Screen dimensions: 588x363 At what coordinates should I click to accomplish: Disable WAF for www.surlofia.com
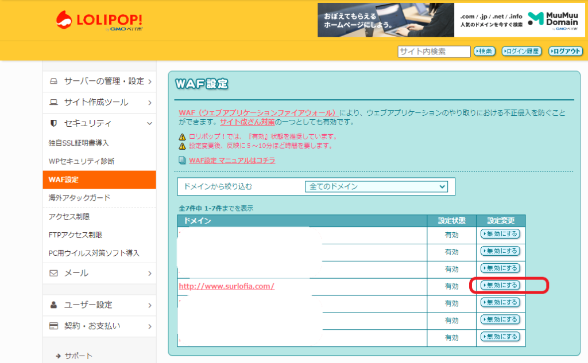(x=500, y=286)
